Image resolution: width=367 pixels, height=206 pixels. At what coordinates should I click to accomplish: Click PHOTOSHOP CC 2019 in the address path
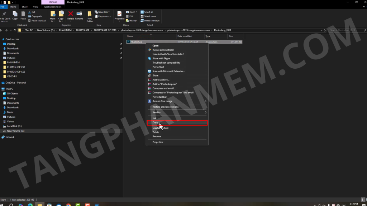[x=105, y=30]
